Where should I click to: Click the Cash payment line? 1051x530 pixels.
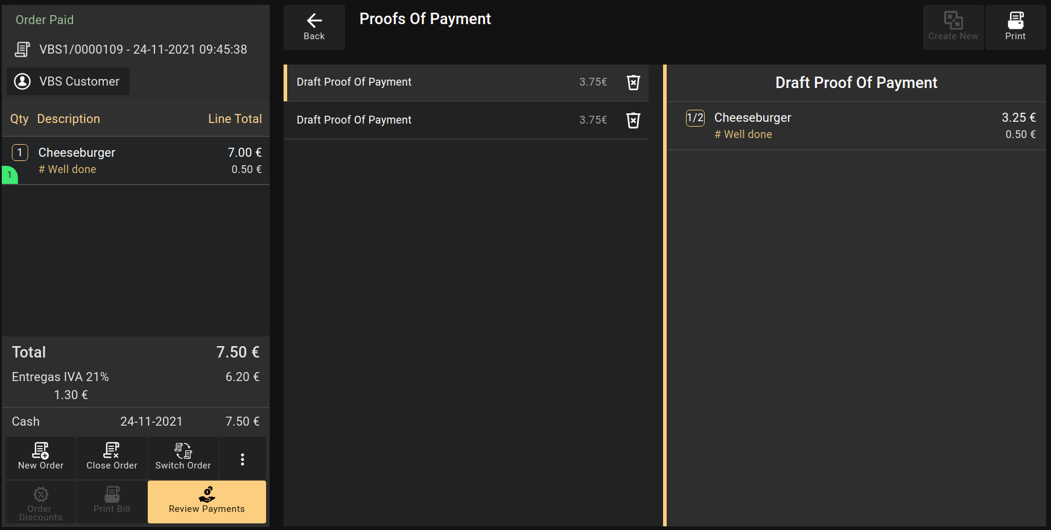pos(136,421)
